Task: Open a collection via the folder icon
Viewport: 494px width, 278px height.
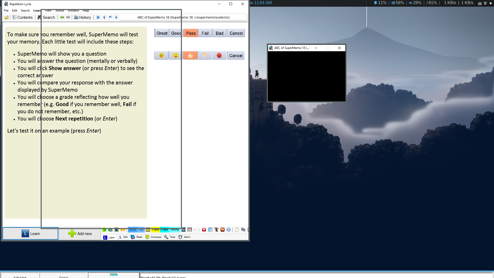Action: (6, 17)
